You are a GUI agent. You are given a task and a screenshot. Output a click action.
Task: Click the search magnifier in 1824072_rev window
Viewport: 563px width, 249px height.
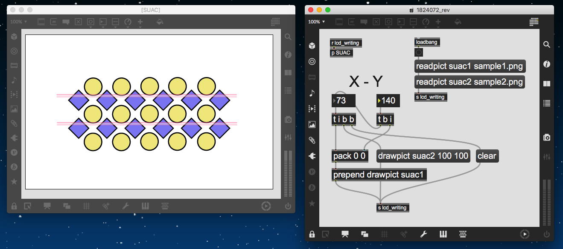click(x=546, y=45)
